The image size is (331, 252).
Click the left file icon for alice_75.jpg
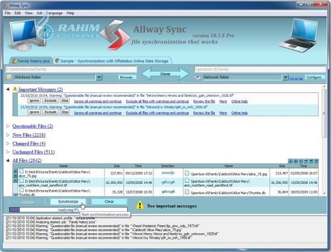[x=22, y=171]
